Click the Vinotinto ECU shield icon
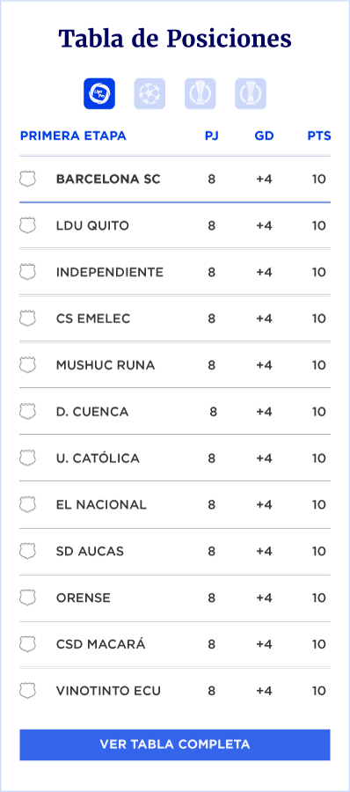This screenshot has height=792, width=350. [28, 690]
